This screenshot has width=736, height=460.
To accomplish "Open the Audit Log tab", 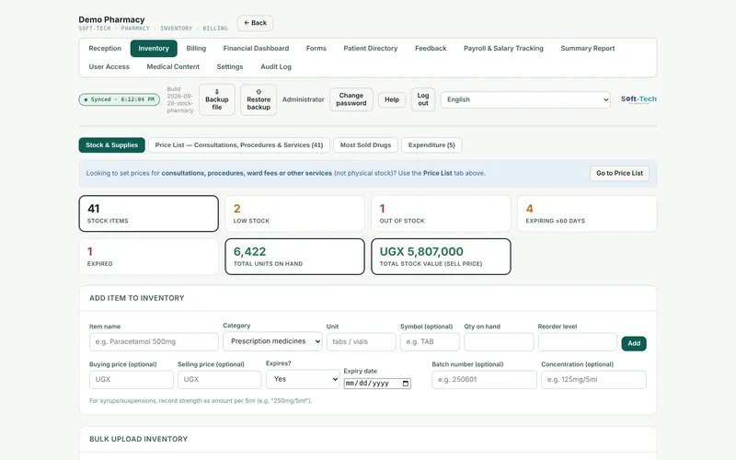I will pyautogui.click(x=275, y=66).
